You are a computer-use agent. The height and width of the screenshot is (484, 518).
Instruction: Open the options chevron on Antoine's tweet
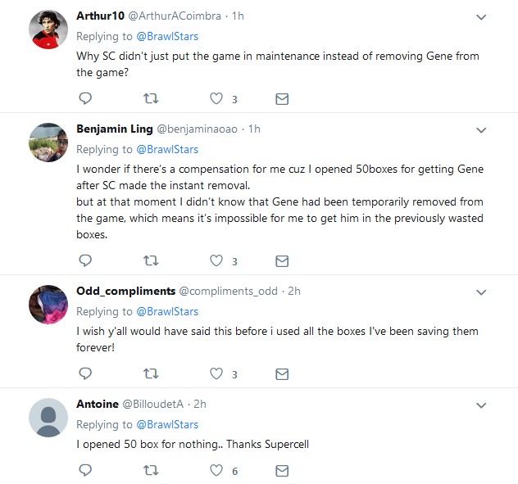click(482, 405)
